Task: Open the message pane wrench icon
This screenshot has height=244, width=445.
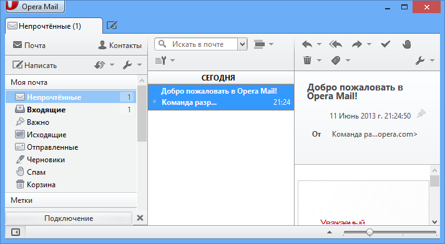Action: coord(420,60)
